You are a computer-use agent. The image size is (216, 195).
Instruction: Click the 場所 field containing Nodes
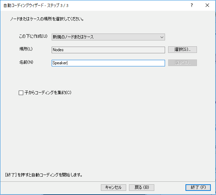click(x=108, y=50)
